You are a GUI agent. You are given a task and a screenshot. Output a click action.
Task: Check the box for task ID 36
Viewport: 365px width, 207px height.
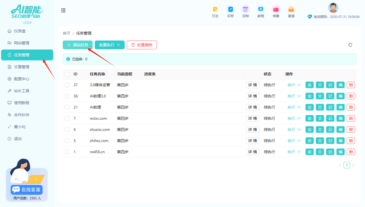(67, 96)
